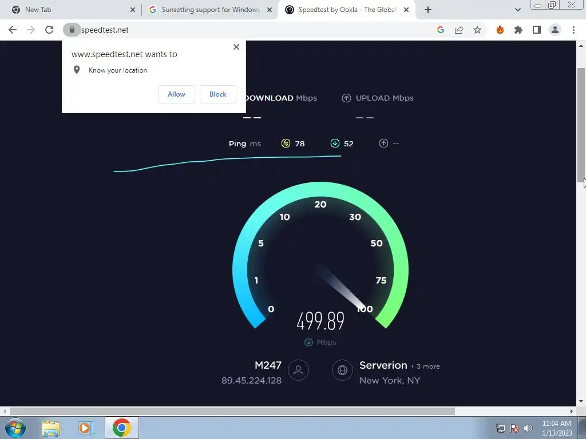This screenshot has height=439, width=586.
Task: Click the network tray icon
Action: tap(500, 428)
